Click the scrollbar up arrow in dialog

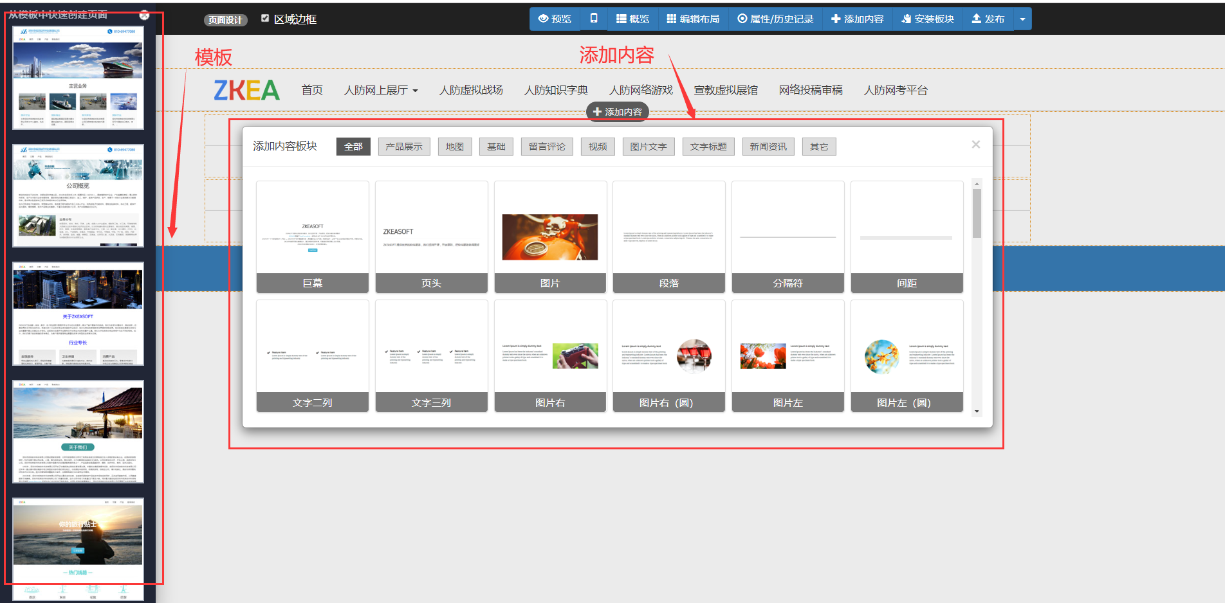pos(977,184)
